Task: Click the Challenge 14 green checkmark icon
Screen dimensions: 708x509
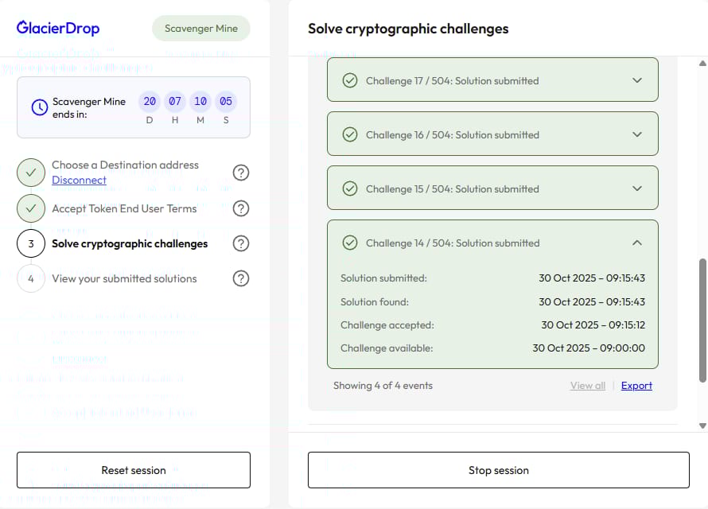Action: (349, 243)
